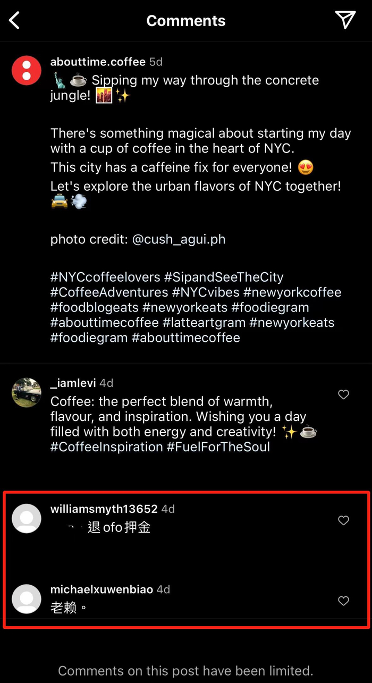The width and height of the screenshot is (372, 683).
Task: Open the #SipandSeeTheCity hashtag
Action: (x=224, y=277)
